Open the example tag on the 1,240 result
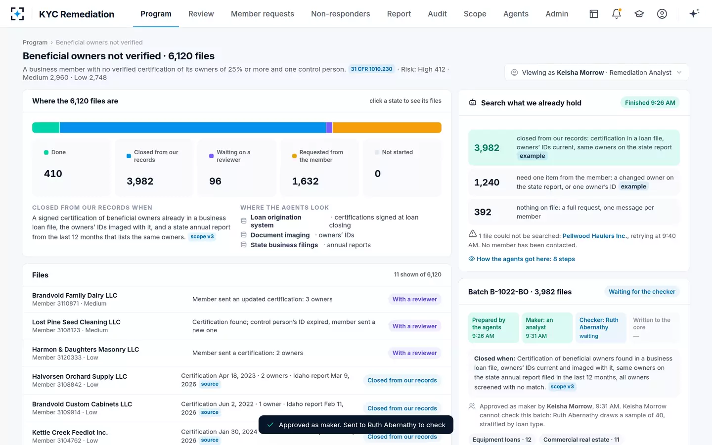 coord(633,187)
